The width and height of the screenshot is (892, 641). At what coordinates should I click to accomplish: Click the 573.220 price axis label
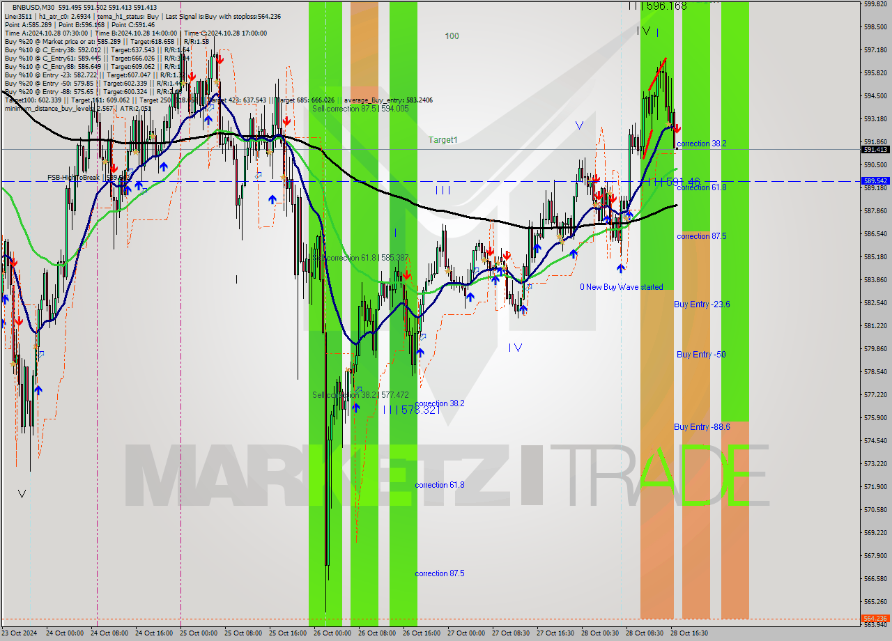tap(876, 464)
